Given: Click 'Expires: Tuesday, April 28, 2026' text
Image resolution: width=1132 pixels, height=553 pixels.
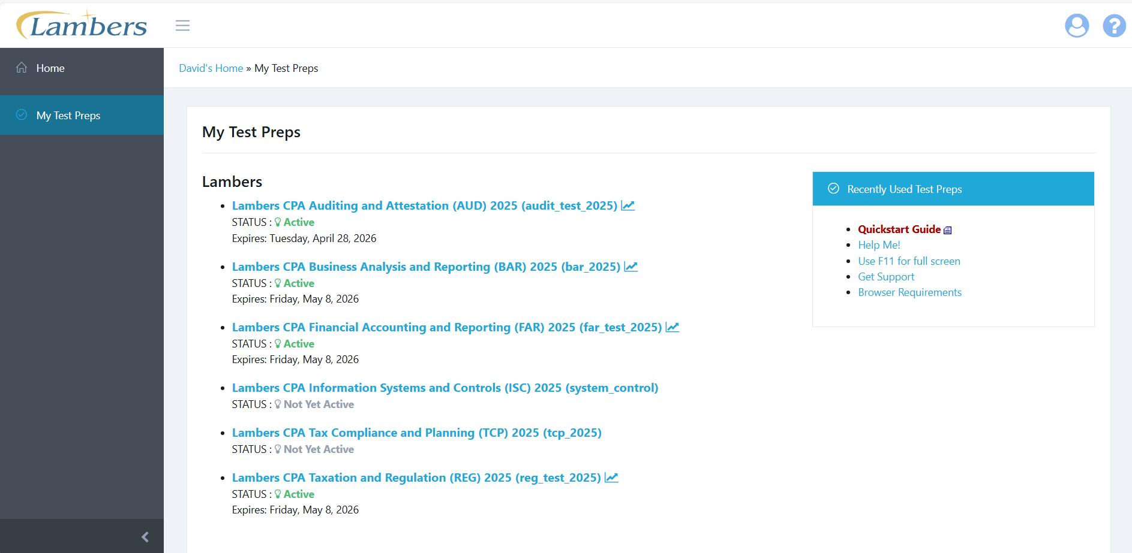Looking at the screenshot, I should click(x=304, y=238).
